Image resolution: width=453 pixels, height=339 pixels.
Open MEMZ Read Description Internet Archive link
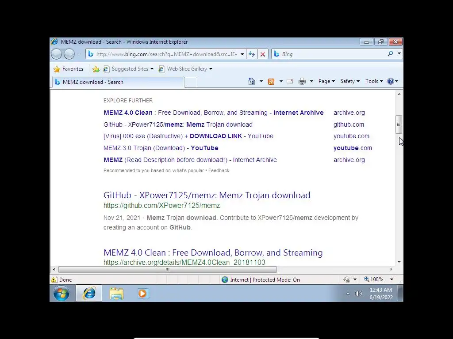[x=190, y=160]
